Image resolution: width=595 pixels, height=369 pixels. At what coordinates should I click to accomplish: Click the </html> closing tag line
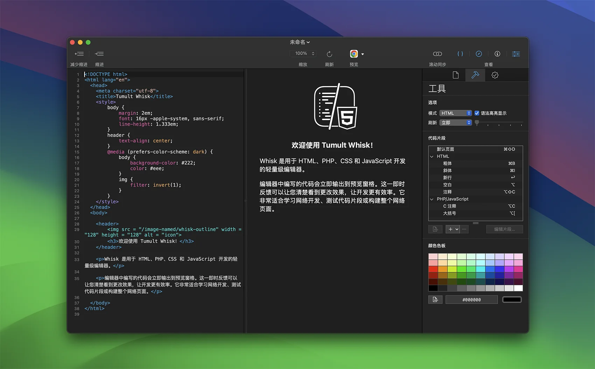94,308
